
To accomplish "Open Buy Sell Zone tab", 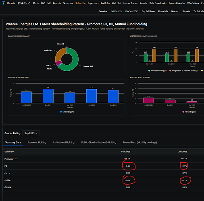I will click(x=148, y=11).
